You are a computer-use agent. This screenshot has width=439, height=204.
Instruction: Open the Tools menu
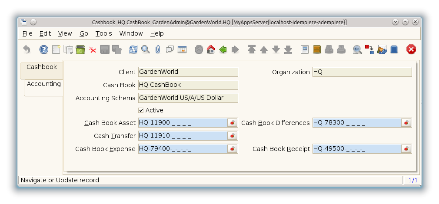coord(103,33)
